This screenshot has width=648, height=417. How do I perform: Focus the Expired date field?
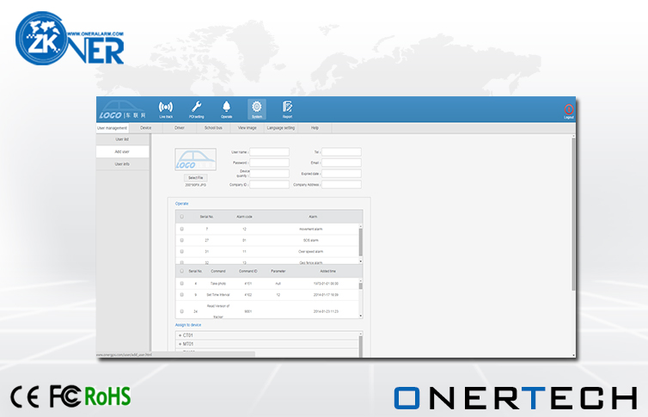tap(341, 174)
